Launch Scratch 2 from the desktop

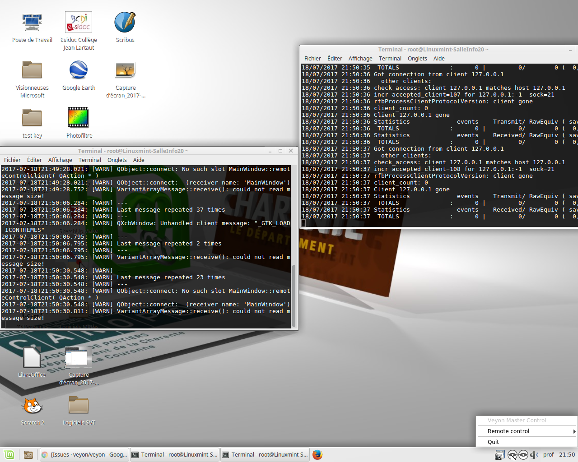click(x=32, y=406)
